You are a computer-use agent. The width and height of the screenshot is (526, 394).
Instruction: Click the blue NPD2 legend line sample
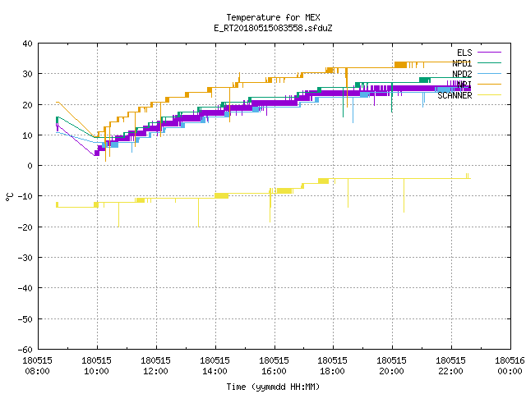point(489,73)
